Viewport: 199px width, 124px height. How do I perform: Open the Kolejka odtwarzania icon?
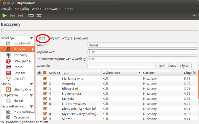click(x=8, y=43)
